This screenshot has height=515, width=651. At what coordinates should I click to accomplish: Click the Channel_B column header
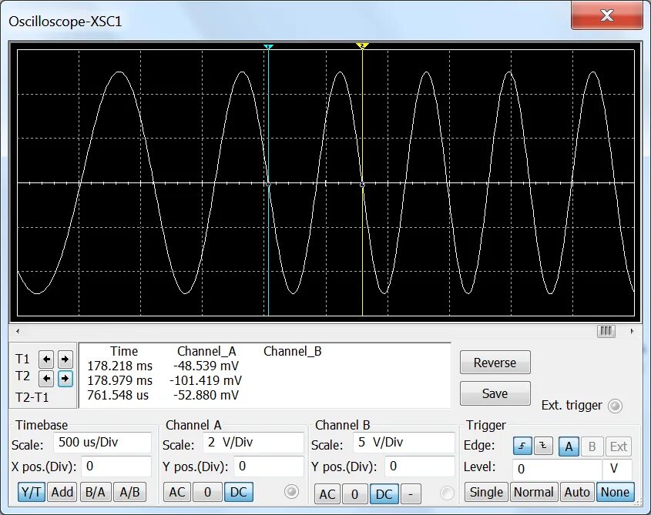click(292, 352)
